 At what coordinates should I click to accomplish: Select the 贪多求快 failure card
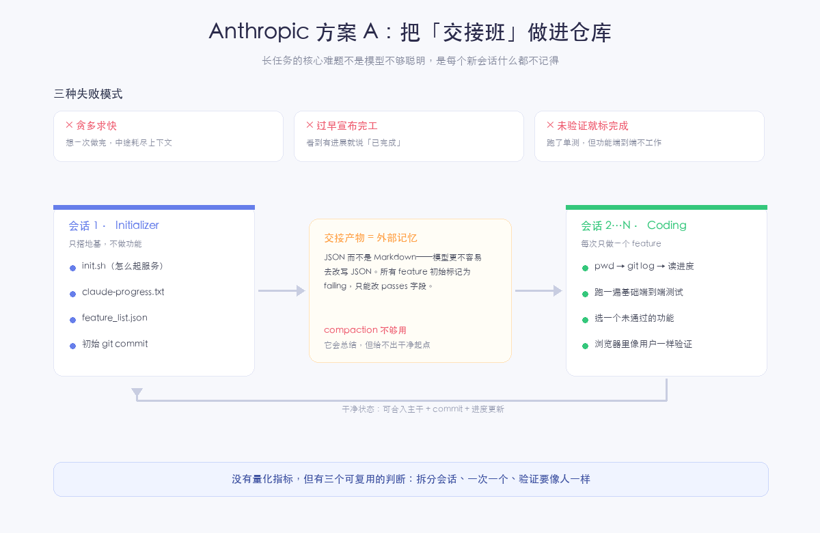pos(168,136)
